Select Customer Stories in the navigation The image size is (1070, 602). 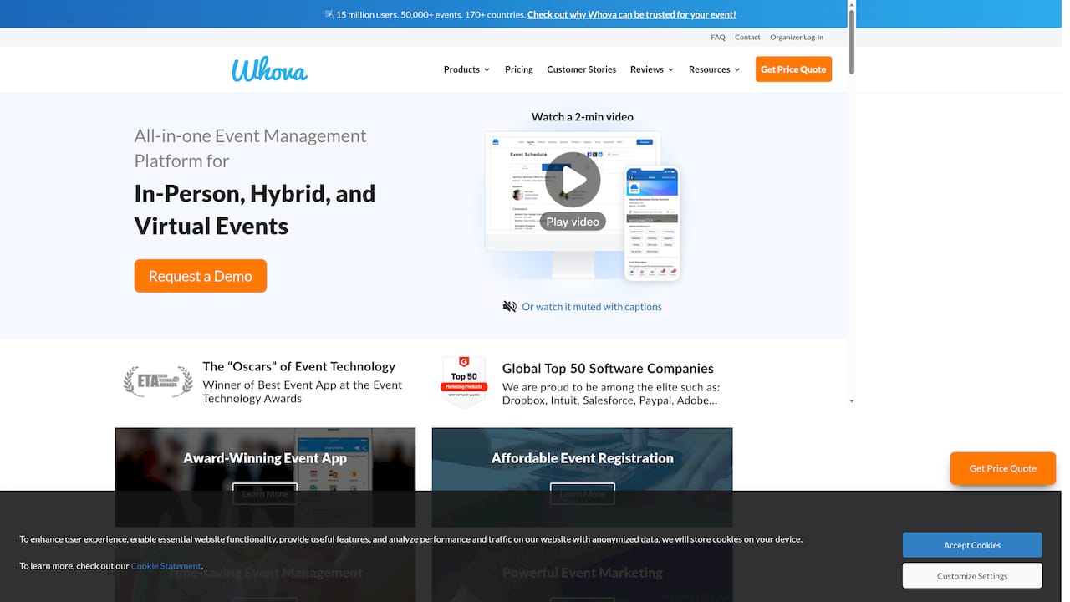[x=581, y=69]
